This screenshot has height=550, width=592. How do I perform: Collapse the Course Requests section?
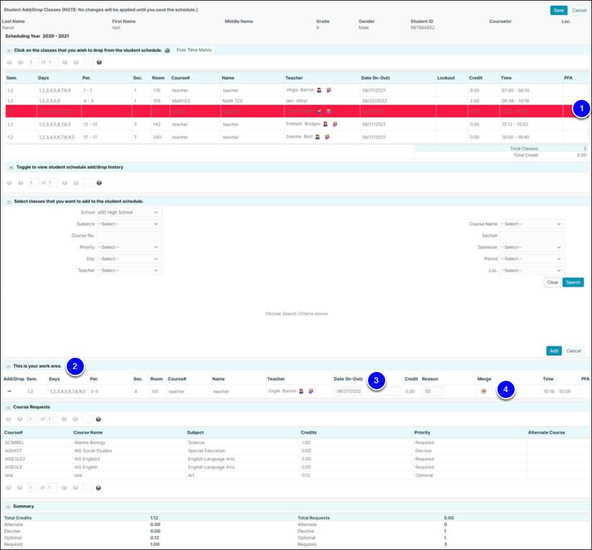click(8, 407)
